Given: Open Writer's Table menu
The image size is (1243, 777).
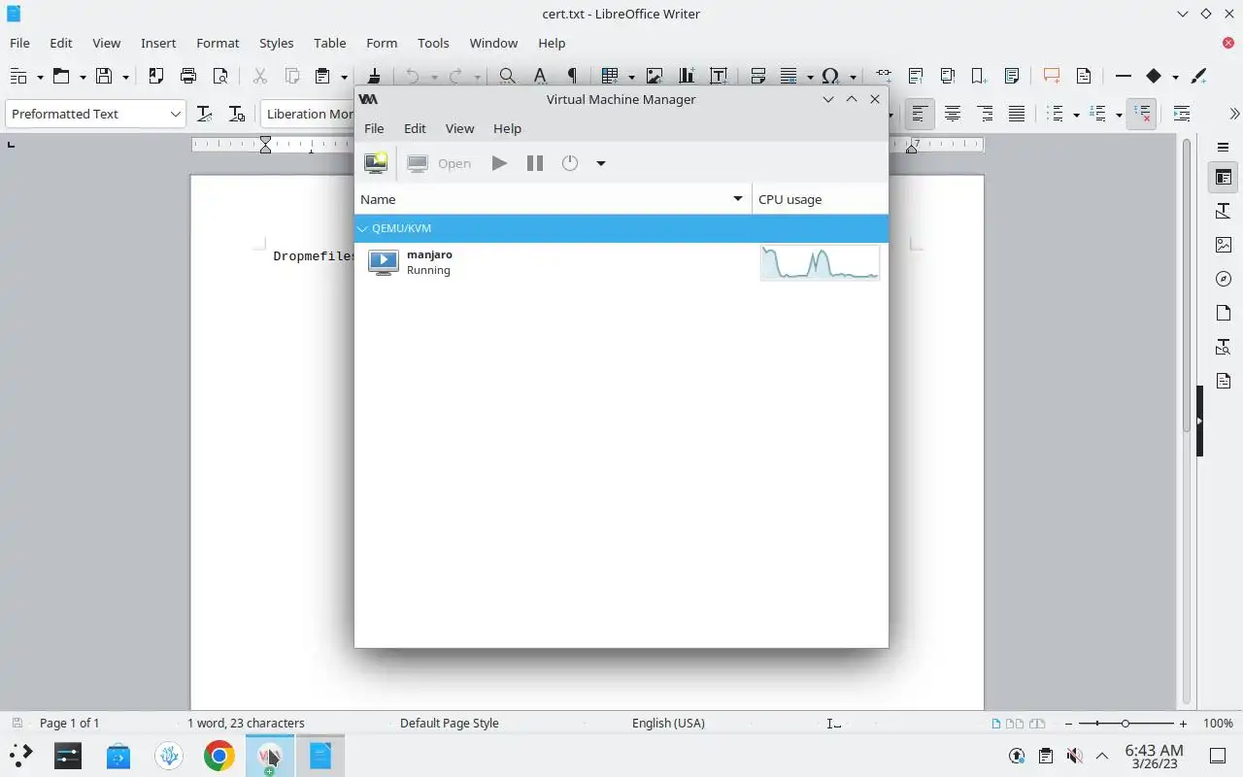Looking at the screenshot, I should [x=330, y=43].
